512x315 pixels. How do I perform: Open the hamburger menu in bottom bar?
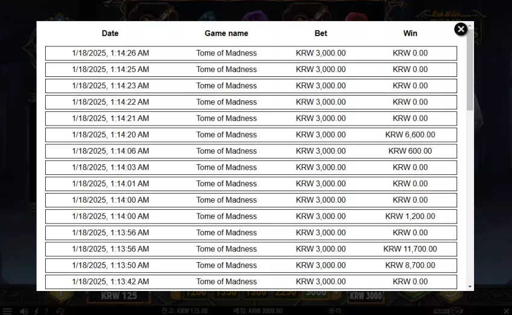pyautogui.click(x=7, y=311)
